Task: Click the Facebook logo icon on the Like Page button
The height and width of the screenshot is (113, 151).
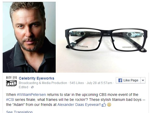Action: pos(120,80)
